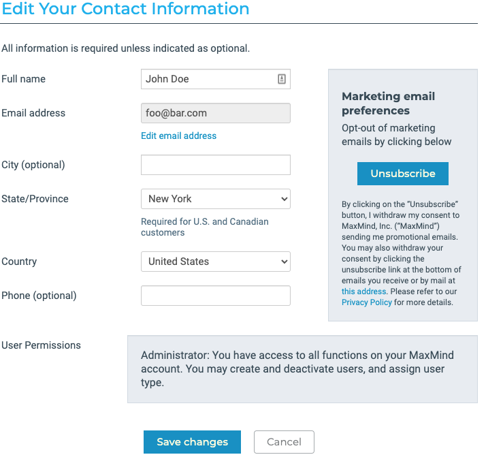Screen dimensions: 486x457
Task: Follow the "this address" link
Action: 364,291
